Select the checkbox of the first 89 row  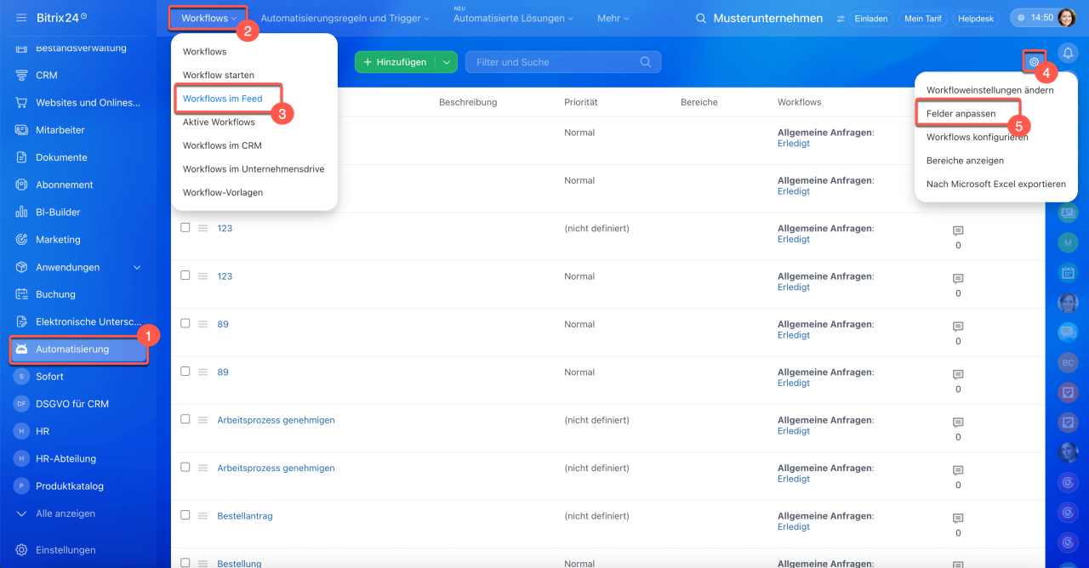(x=185, y=323)
